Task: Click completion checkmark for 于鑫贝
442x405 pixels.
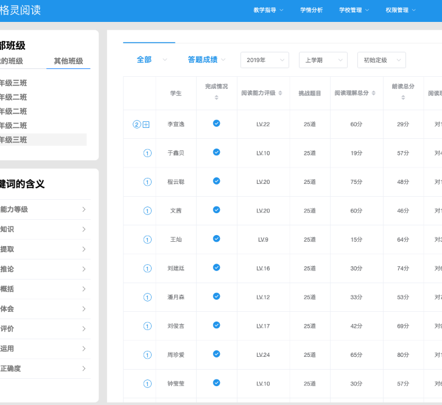Action: pyautogui.click(x=217, y=152)
